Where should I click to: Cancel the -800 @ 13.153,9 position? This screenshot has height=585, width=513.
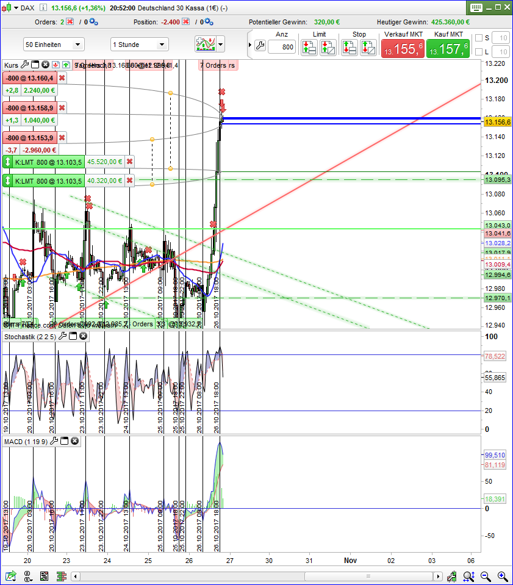tap(62, 138)
